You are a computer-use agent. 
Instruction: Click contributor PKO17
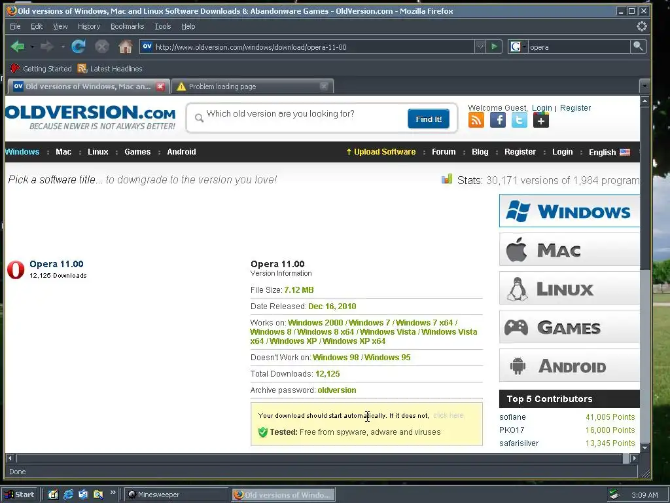point(512,430)
